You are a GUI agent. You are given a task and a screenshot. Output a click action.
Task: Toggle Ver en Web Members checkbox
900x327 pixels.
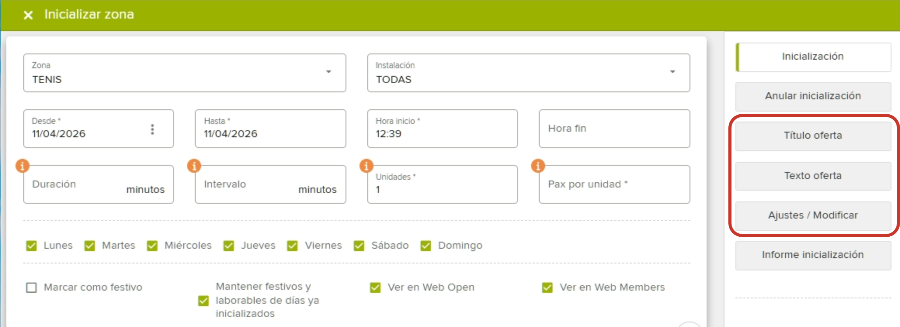(x=547, y=287)
